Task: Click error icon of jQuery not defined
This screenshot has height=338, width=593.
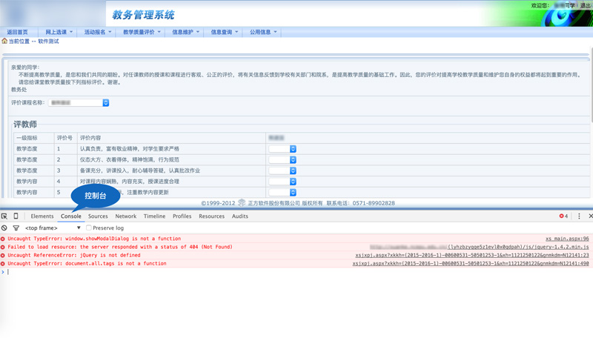Action: (3, 256)
